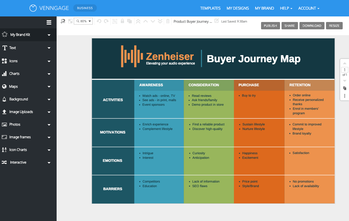This screenshot has width=349, height=221.
Task: Click the Publish button
Action: coord(270,26)
